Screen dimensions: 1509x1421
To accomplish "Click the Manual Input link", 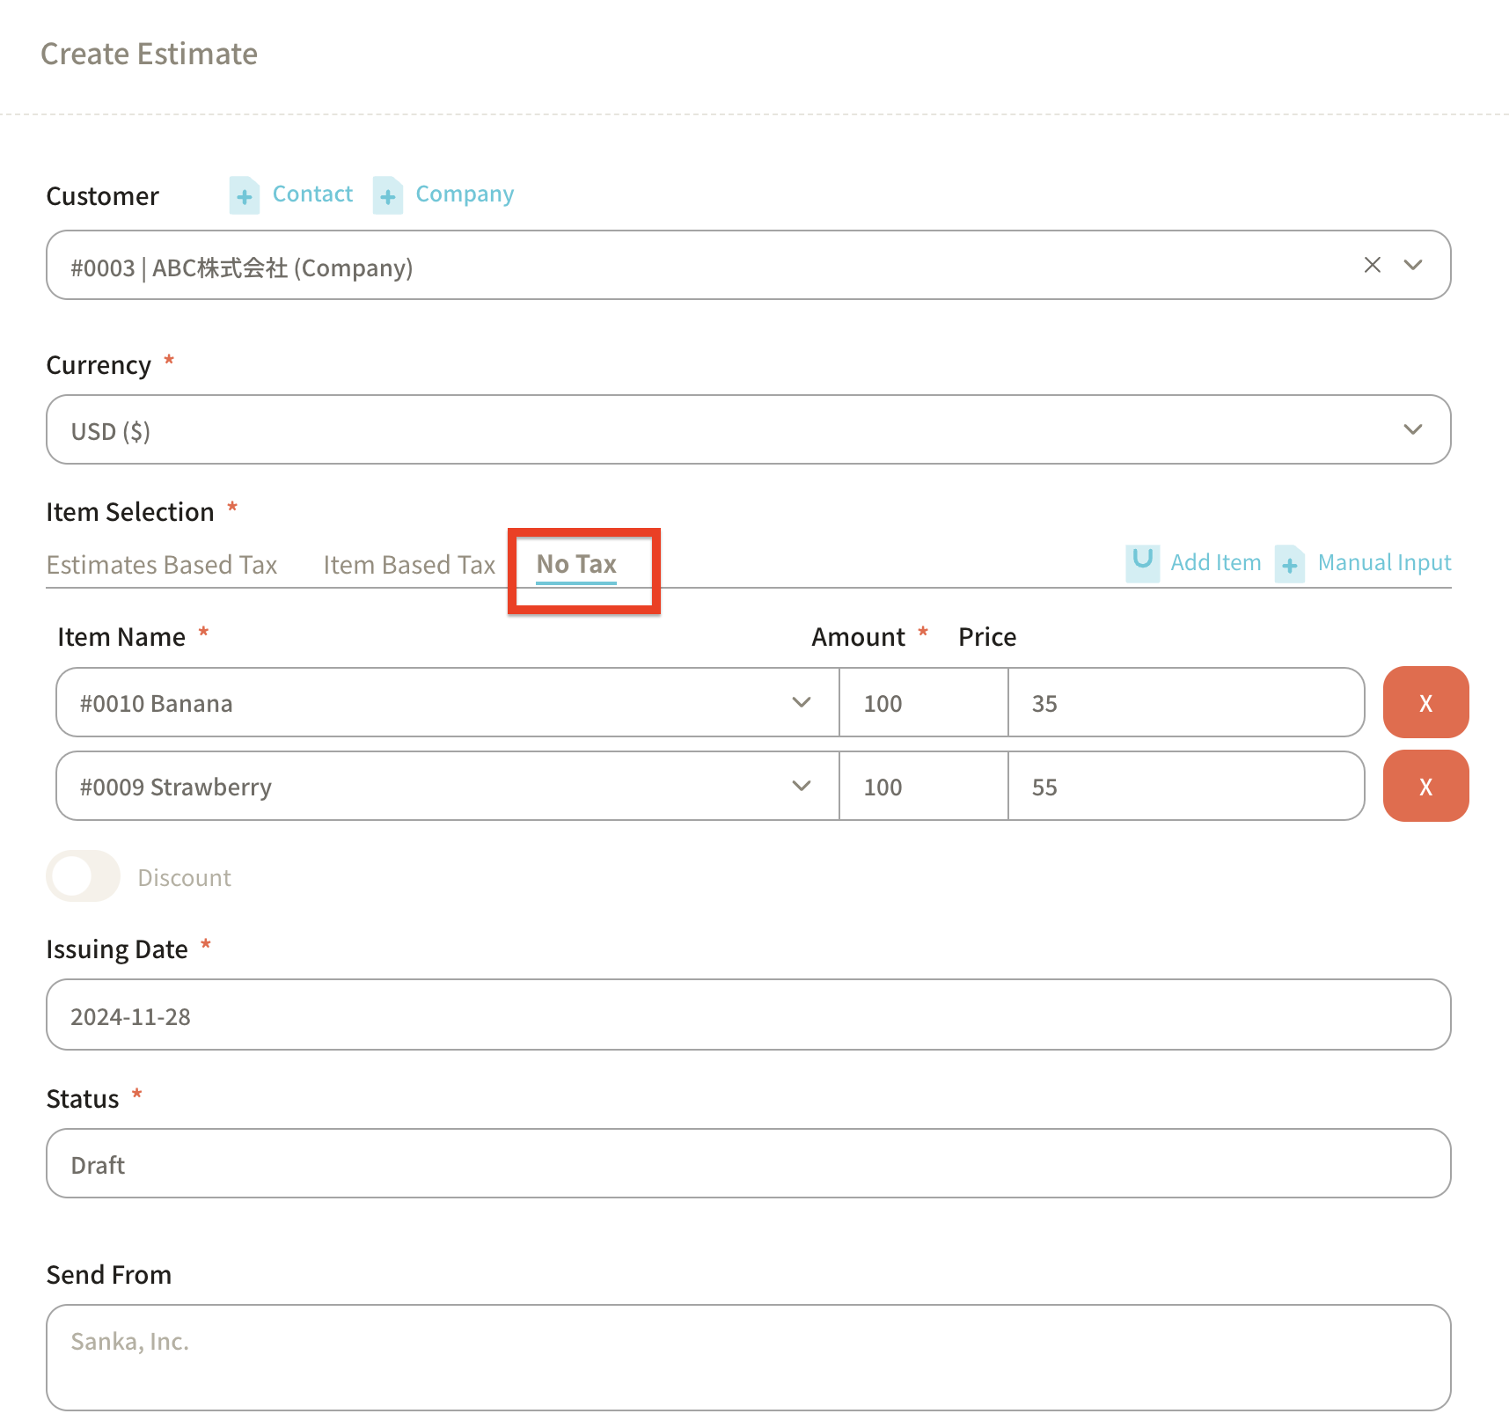I will pos(1384,563).
